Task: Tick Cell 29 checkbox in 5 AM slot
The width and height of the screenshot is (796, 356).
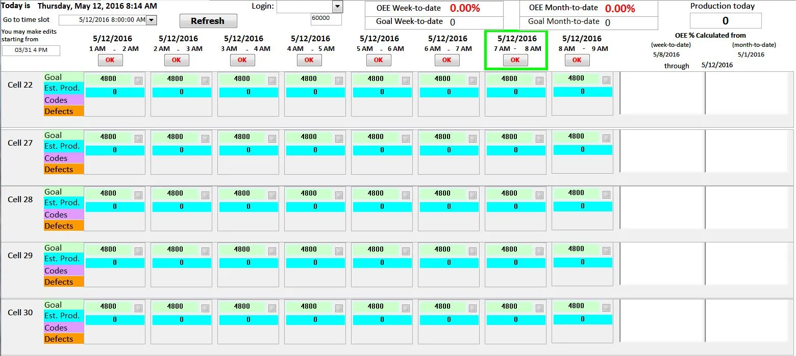Action: pyautogui.click(x=406, y=251)
